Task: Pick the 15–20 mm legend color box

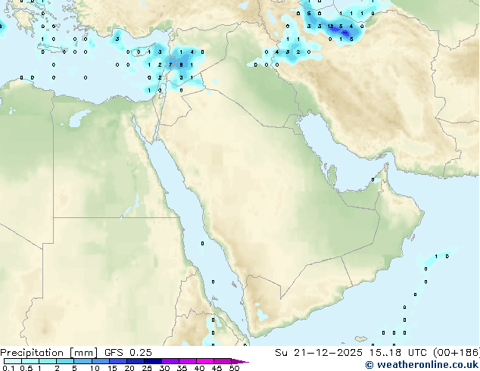Action: [x=117, y=361]
